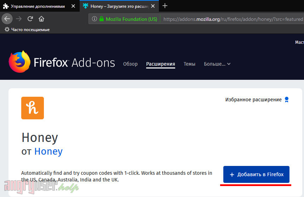The width and height of the screenshot is (304, 197).
Task: Click the Forward navigation arrow
Action: point(19,19)
